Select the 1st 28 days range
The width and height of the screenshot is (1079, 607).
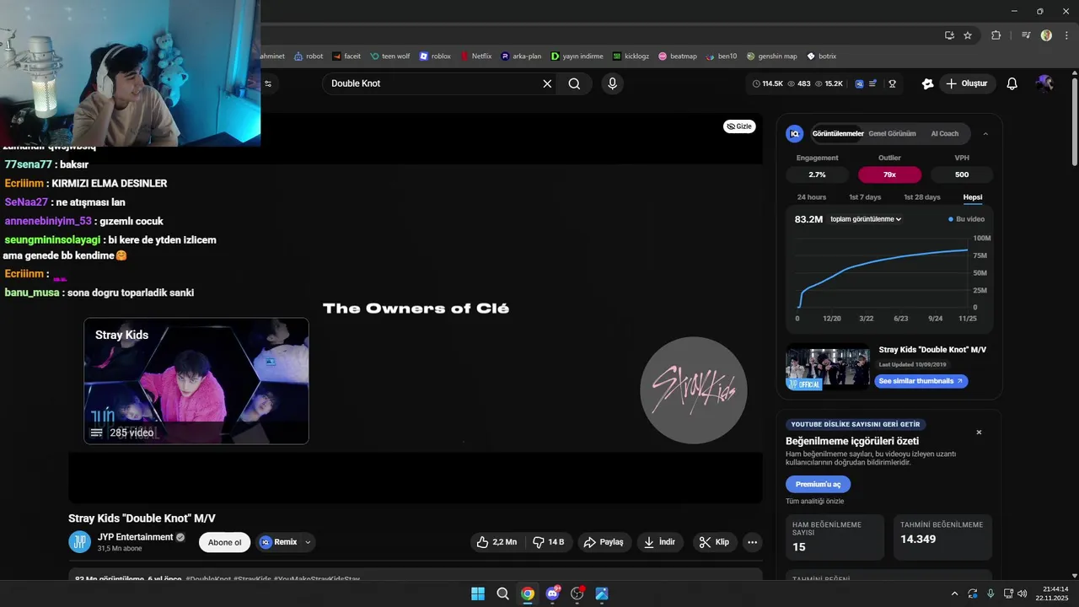tap(922, 197)
